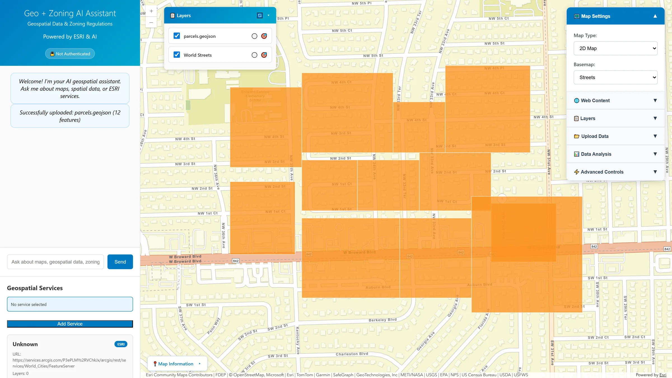Expand the Upload Data section arrow
Image resolution: width=672 pixels, height=378 pixels.
[655, 136]
